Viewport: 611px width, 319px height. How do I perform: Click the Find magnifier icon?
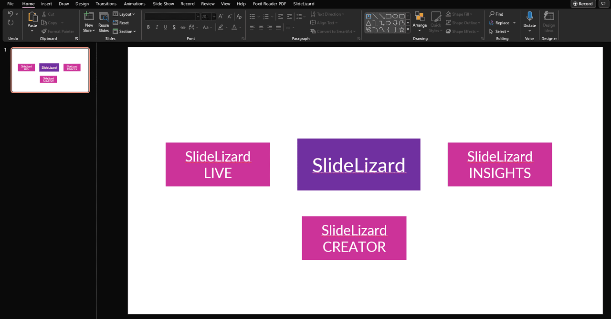coord(492,14)
